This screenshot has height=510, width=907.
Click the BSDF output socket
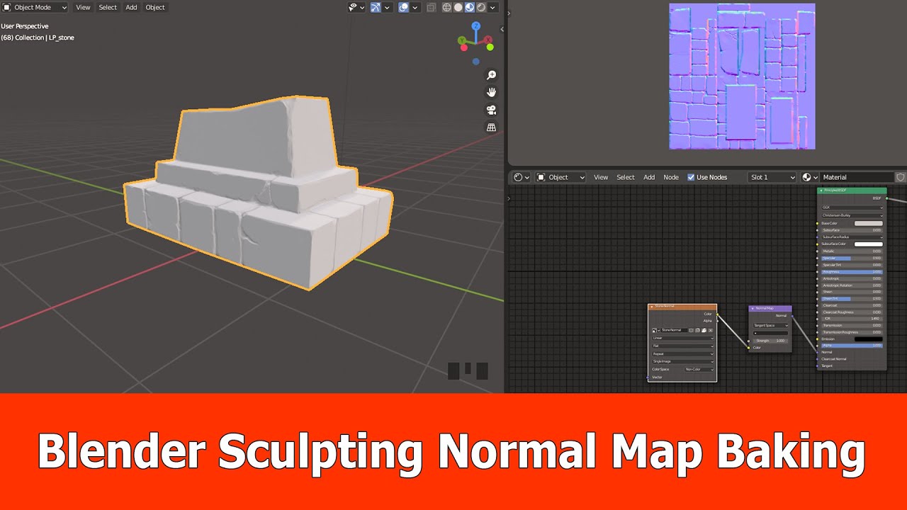pos(886,198)
